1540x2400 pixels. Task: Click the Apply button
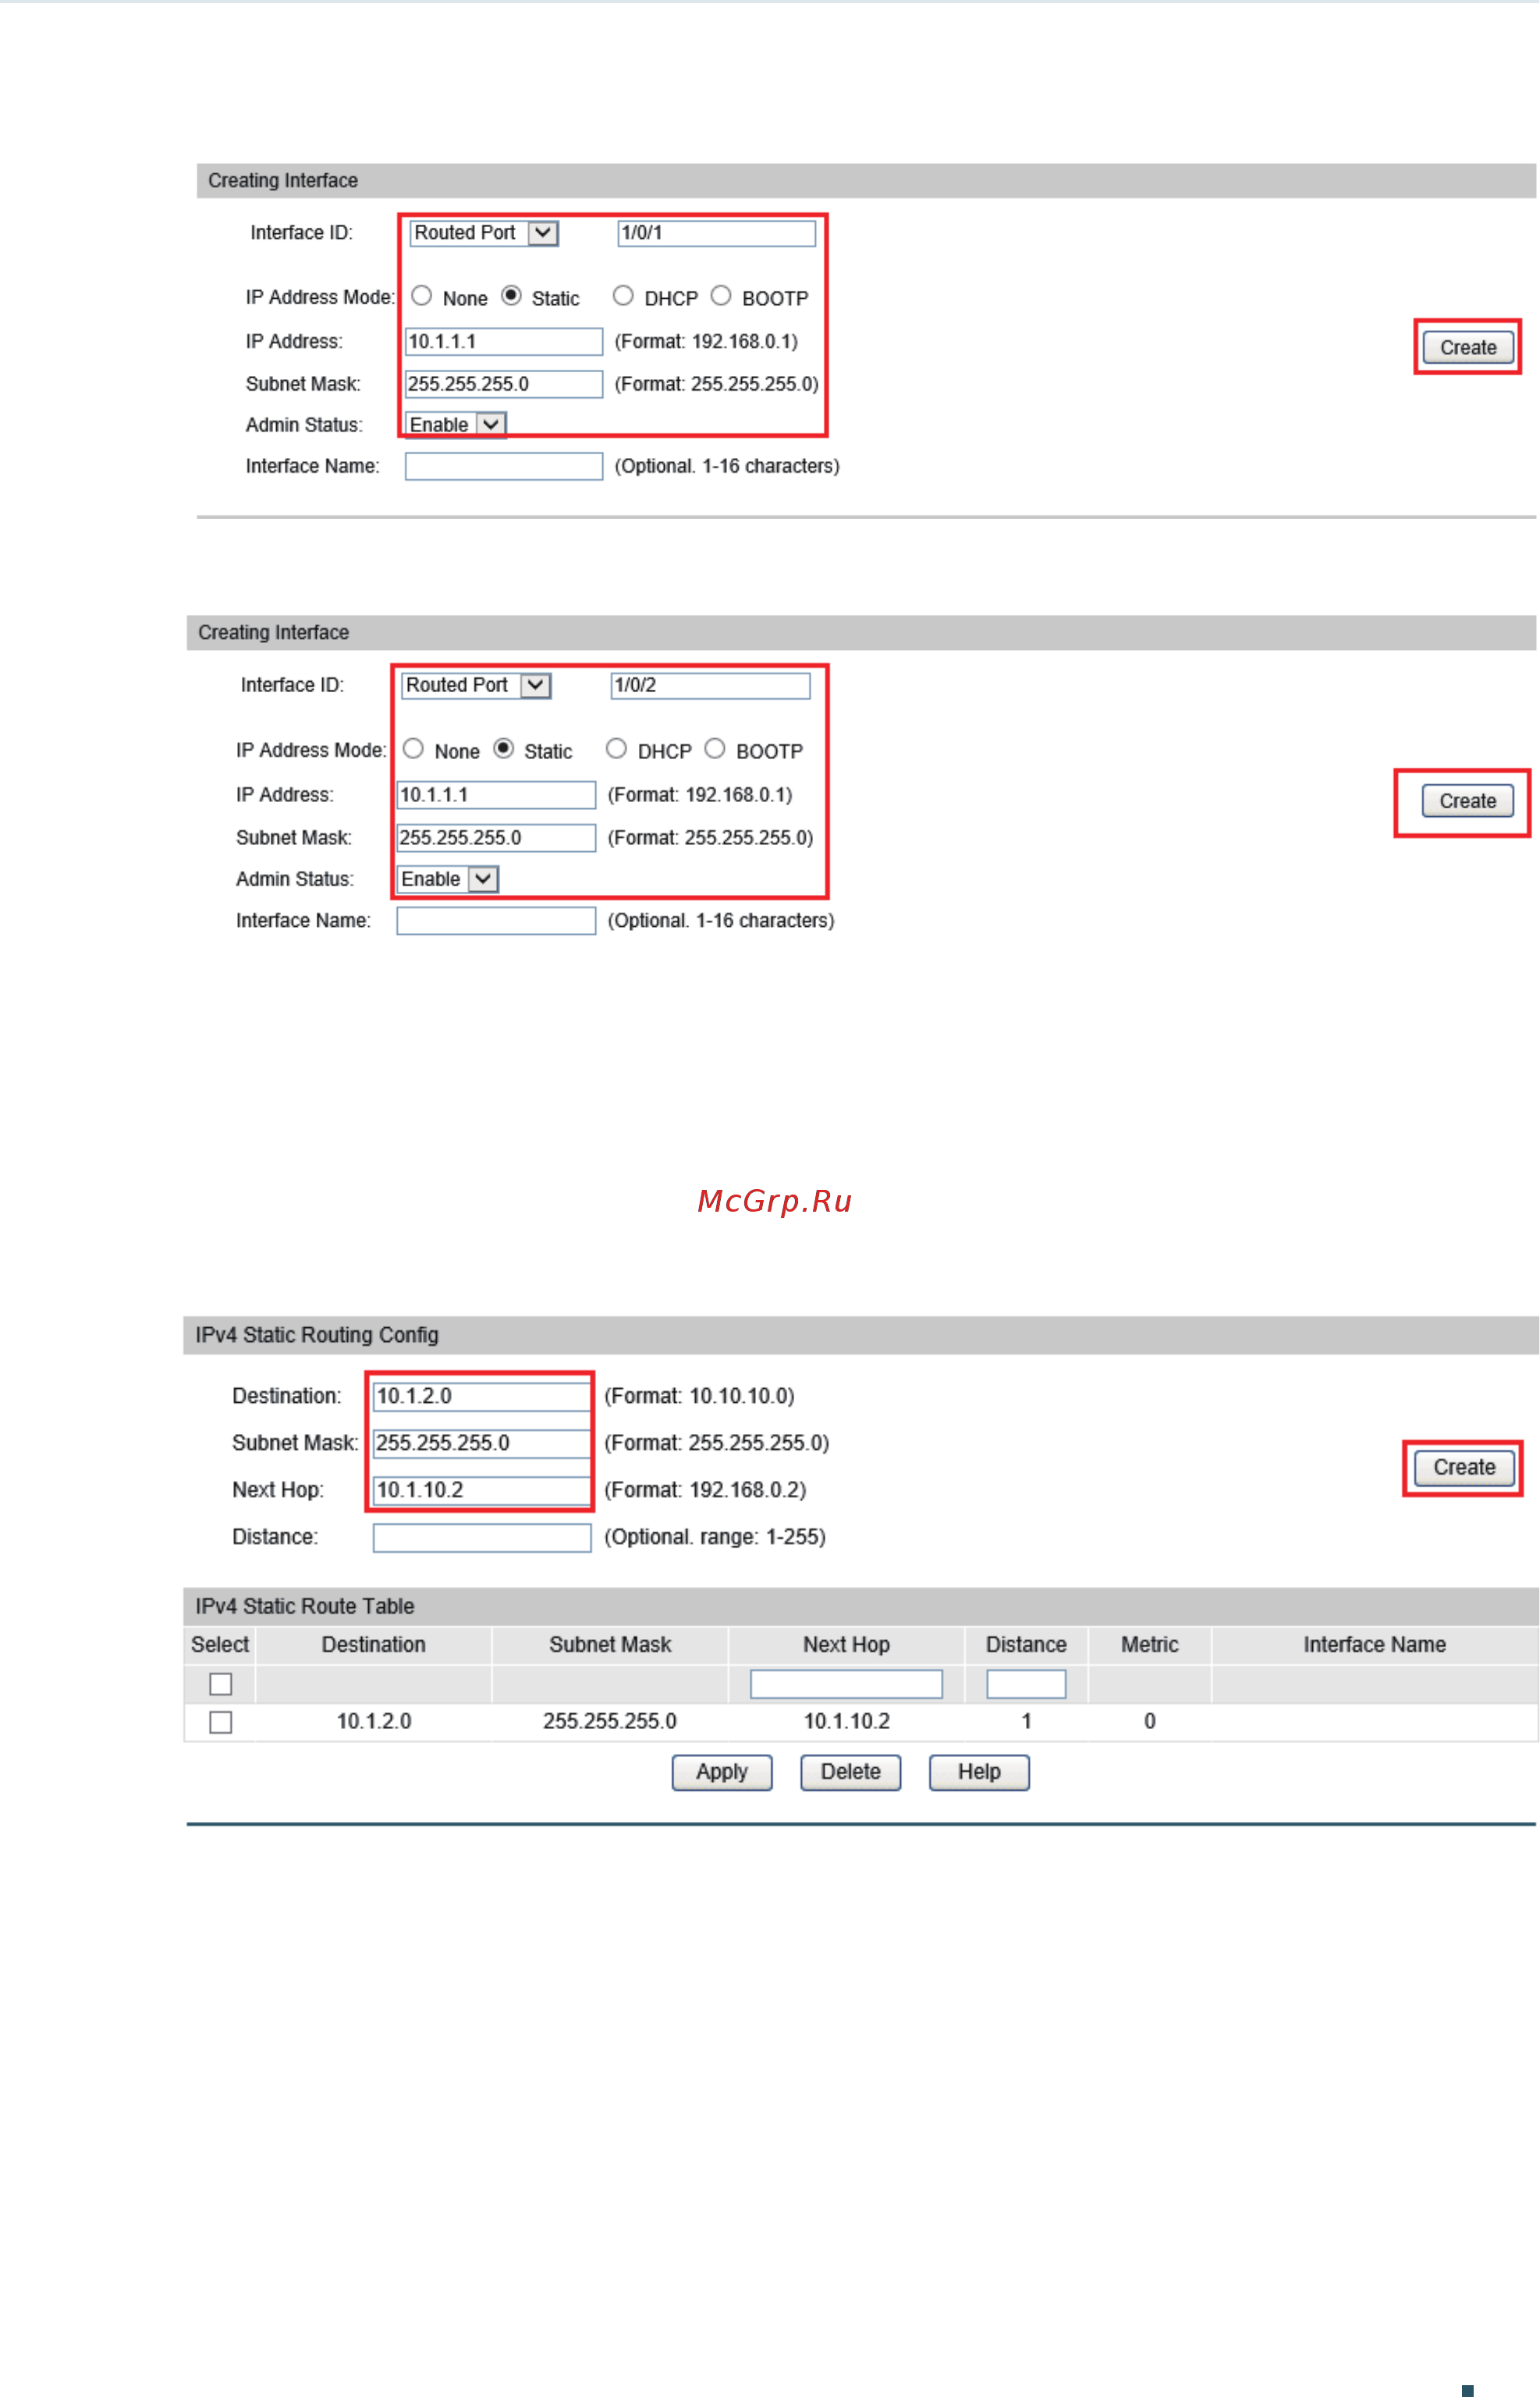click(722, 1772)
